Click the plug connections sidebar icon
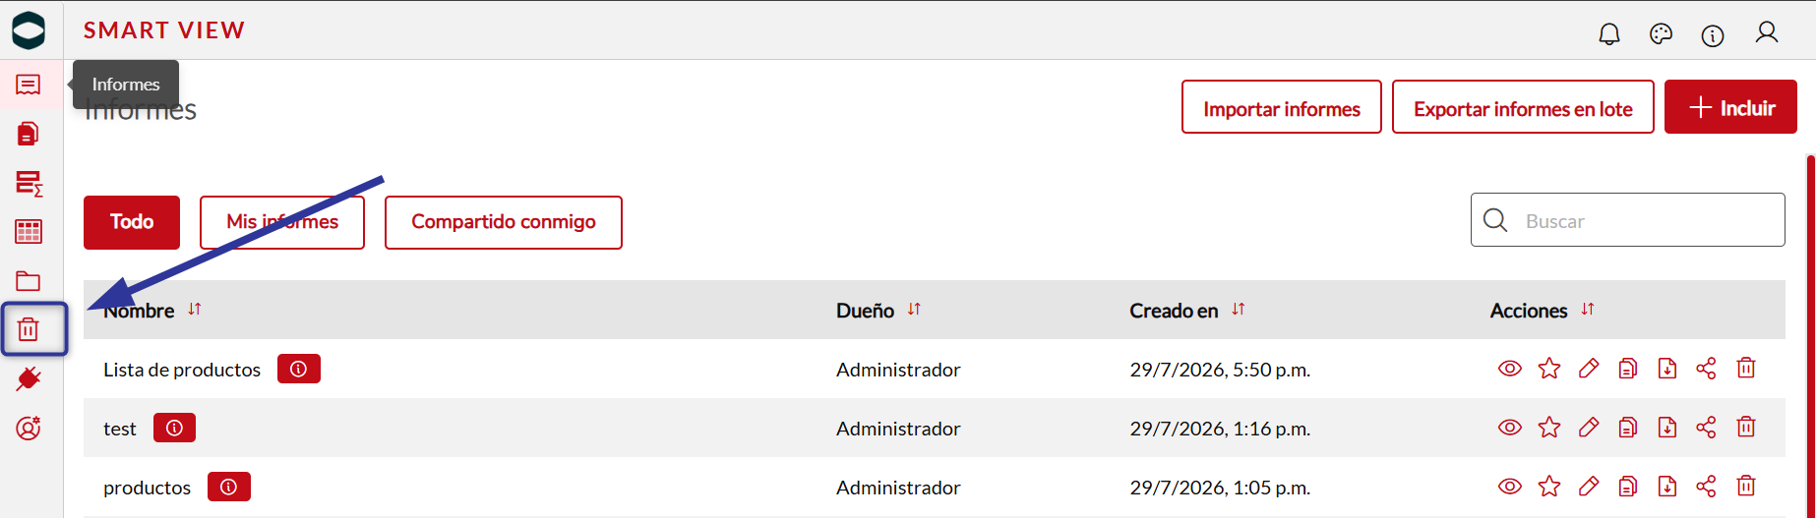Screen dimensions: 1816x518 pos(29,379)
